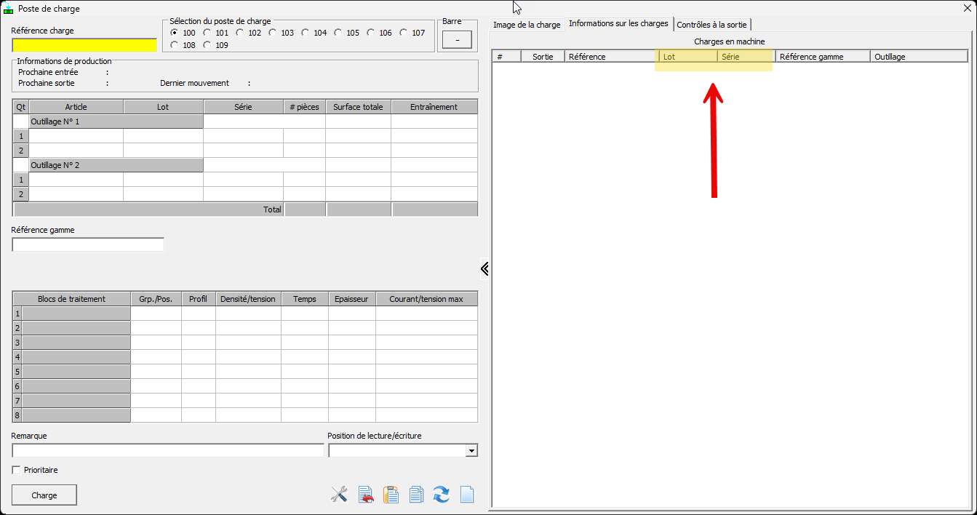The width and height of the screenshot is (977, 515).
Task: Click the Barre dash button
Action: coord(457,40)
